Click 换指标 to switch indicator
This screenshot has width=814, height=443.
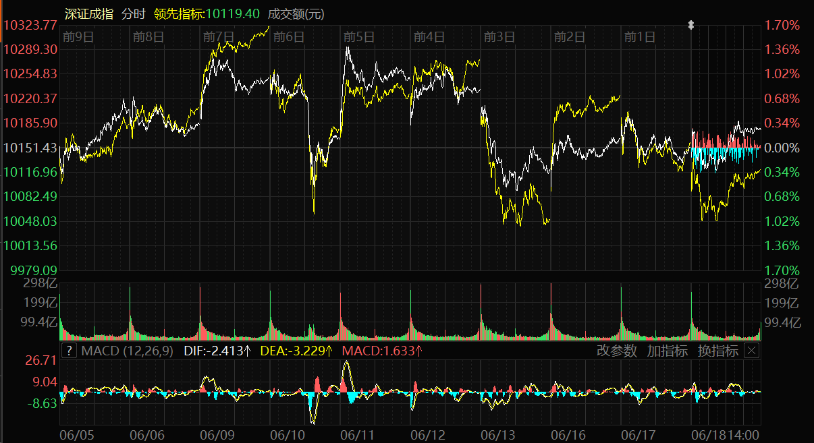tap(717, 351)
